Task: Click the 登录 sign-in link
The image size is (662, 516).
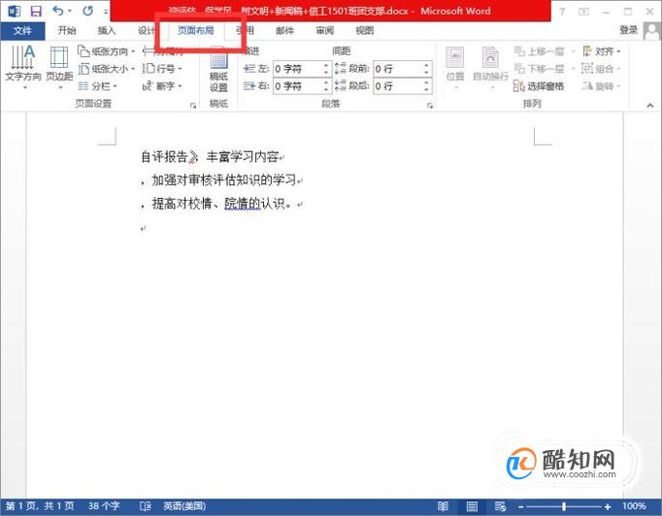Action: pyautogui.click(x=628, y=30)
